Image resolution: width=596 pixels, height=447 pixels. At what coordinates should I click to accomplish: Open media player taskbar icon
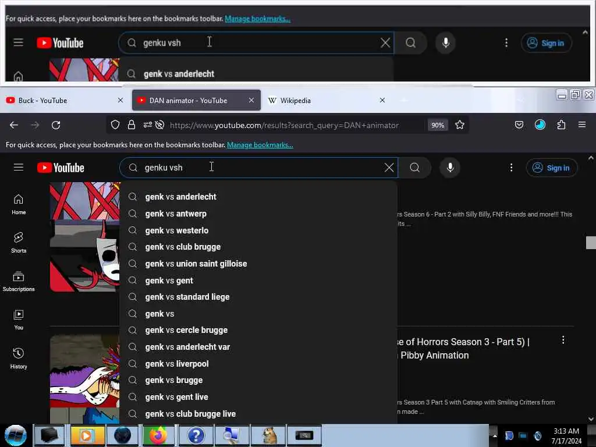coord(87,435)
